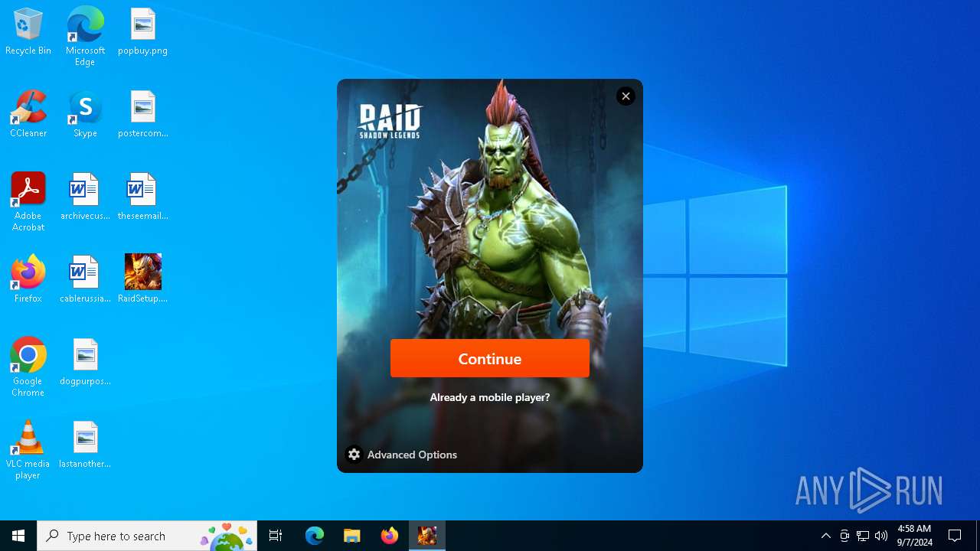The height and width of the screenshot is (551, 980).
Task: Select the Google Chrome desktop shortcut
Action: 28,367
